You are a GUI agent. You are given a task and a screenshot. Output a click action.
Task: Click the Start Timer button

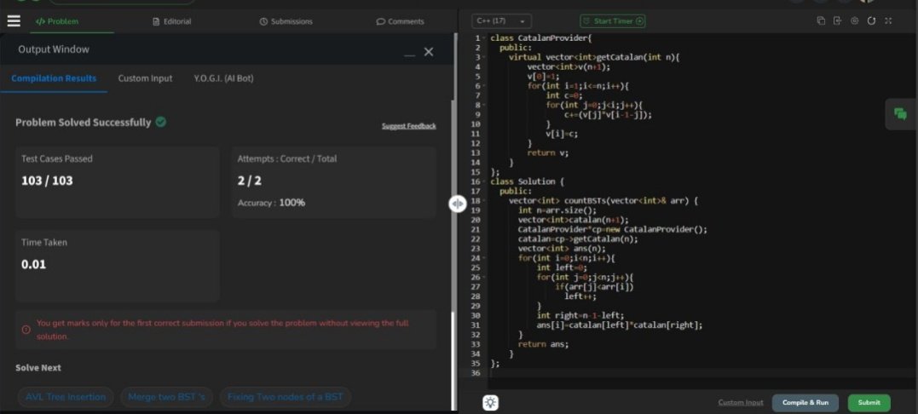(x=612, y=21)
